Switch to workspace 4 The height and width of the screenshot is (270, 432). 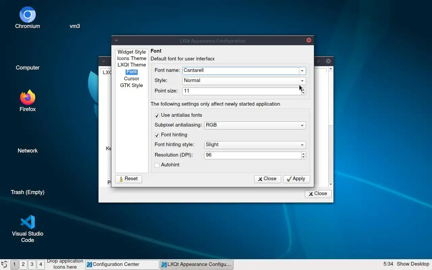point(41,264)
